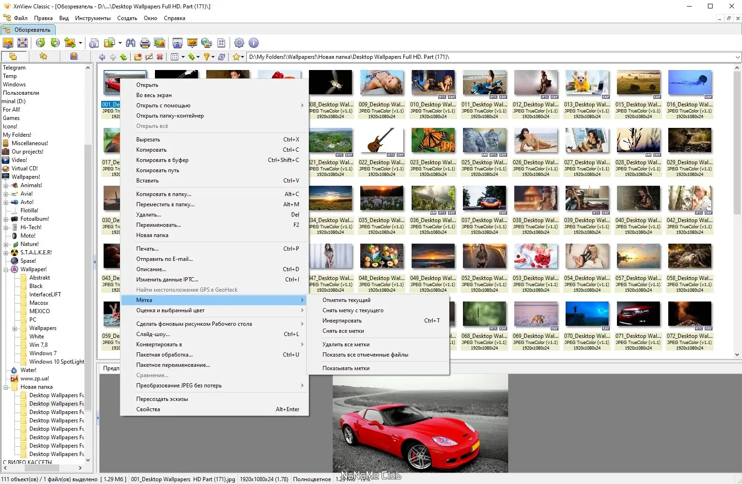Click the Full screen toolbar icon

click(22, 43)
